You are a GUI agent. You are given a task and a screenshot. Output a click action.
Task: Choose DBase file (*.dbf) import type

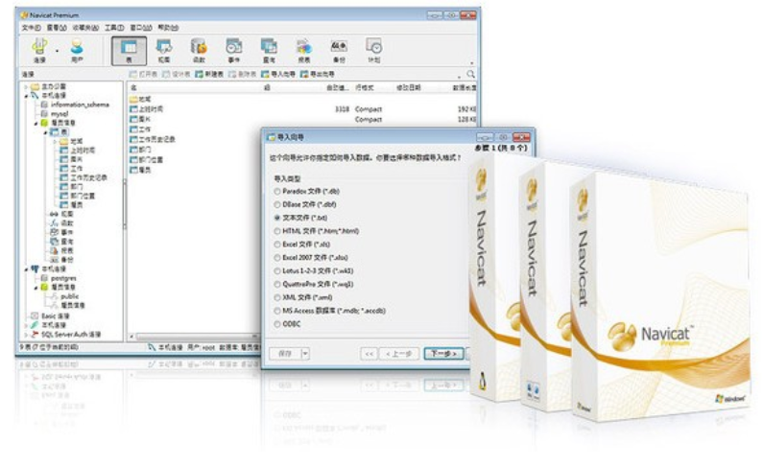[305, 204]
